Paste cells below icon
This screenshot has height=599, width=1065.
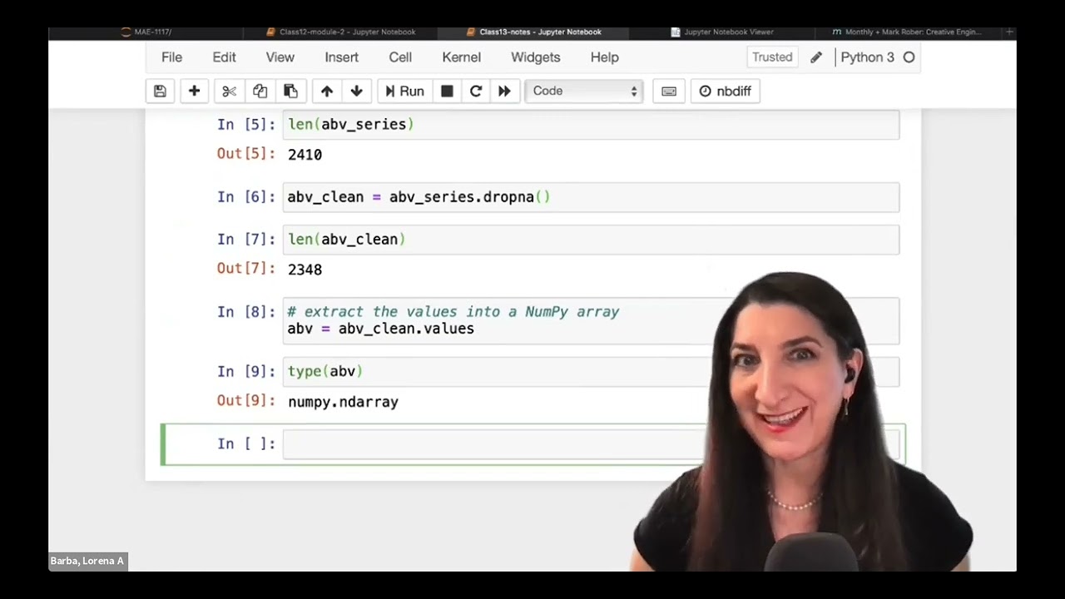click(290, 91)
